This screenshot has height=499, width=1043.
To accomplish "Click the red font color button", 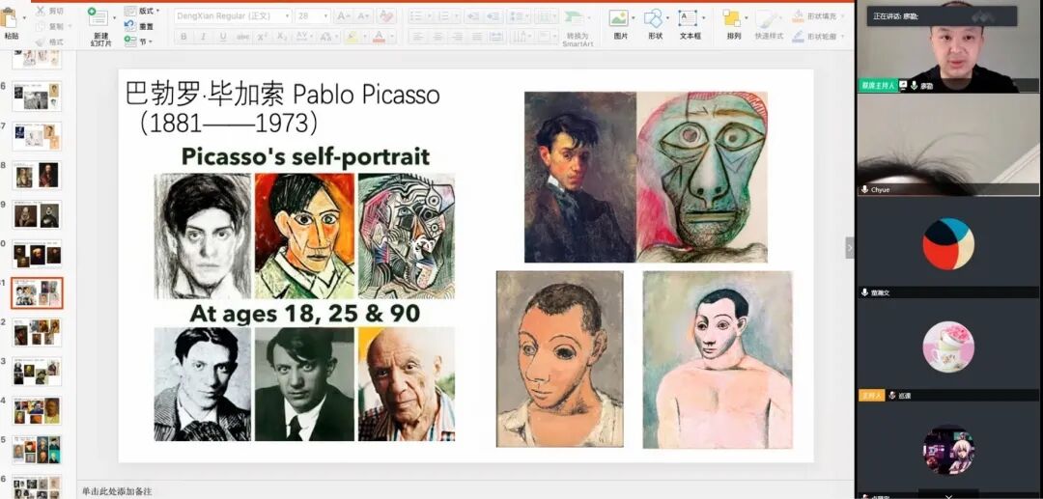I will 379,38.
